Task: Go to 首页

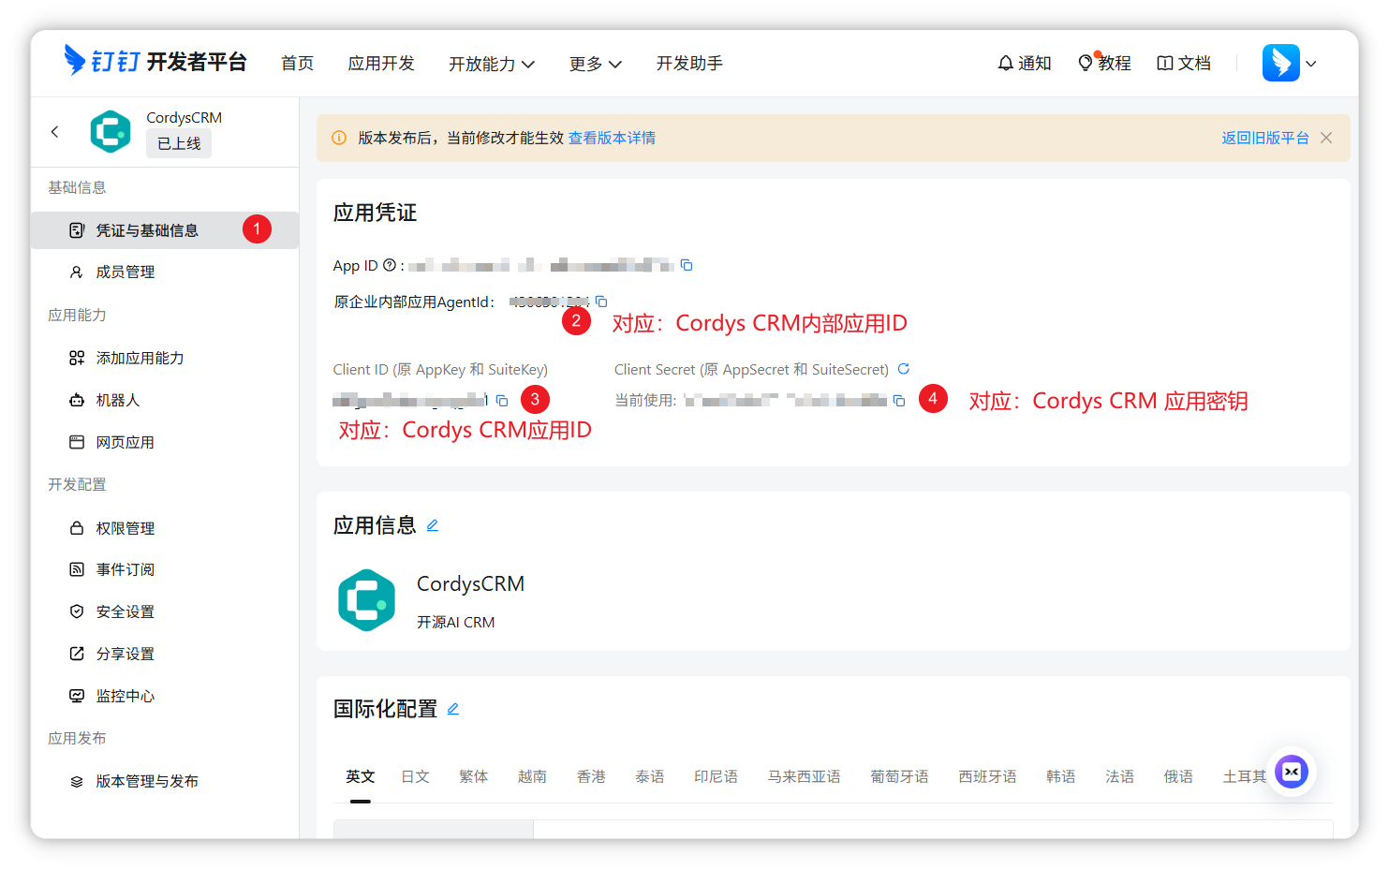Action: point(298,63)
